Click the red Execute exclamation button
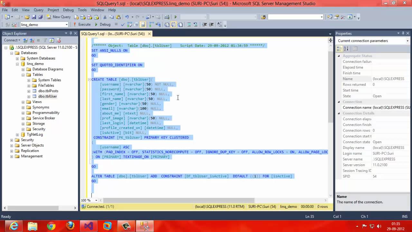 click(82, 24)
